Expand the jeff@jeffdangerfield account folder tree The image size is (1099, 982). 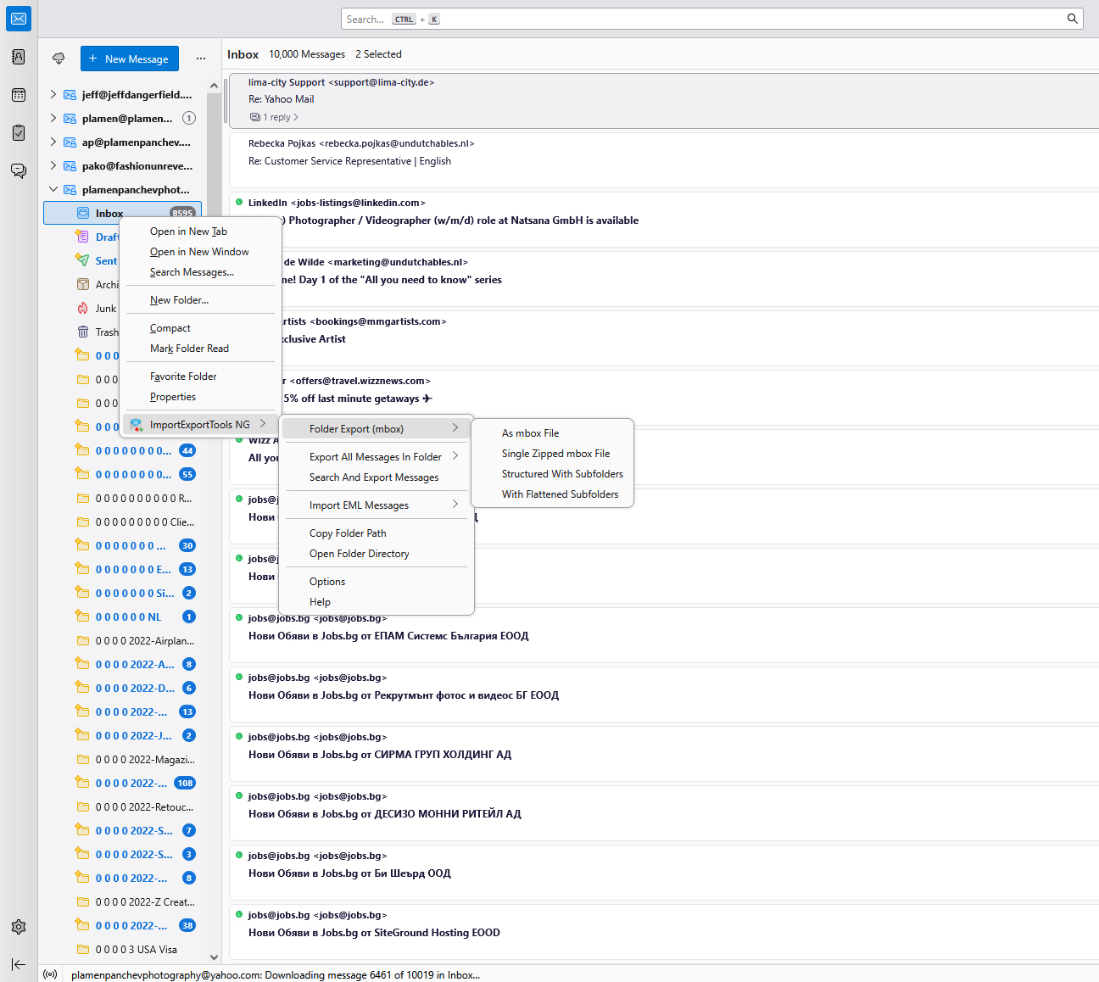coord(53,94)
